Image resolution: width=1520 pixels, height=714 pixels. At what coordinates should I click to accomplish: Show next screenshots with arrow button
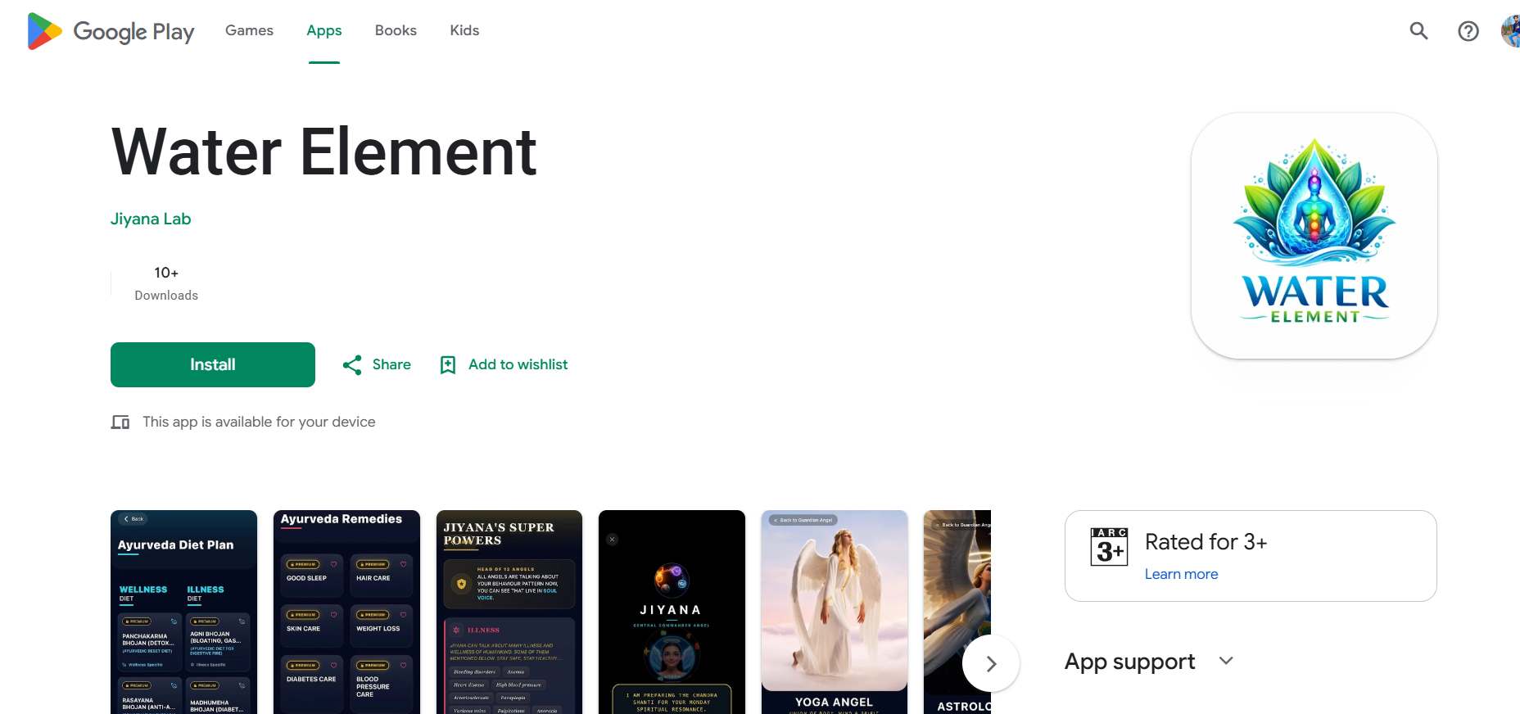pyautogui.click(x=991, y=663)
